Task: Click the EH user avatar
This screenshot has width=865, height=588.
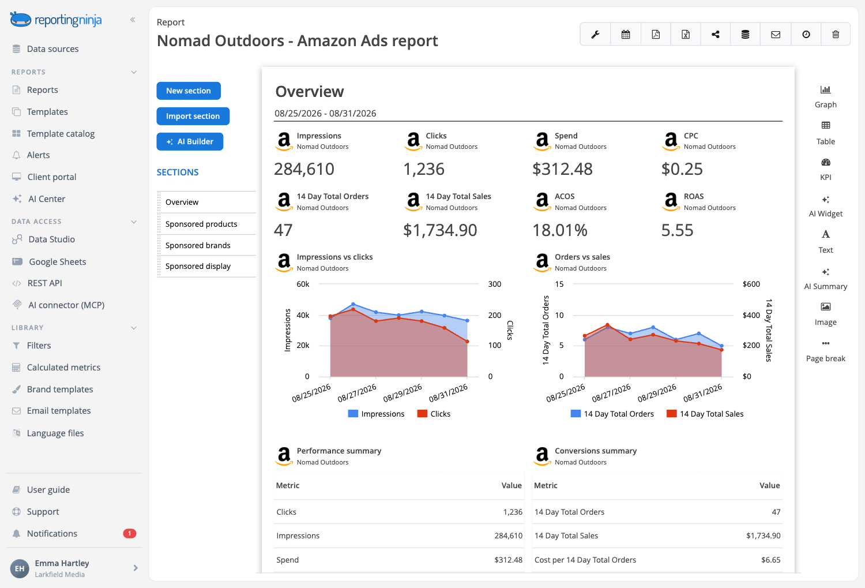Action: pyautogui.click(x=20, y=568)
